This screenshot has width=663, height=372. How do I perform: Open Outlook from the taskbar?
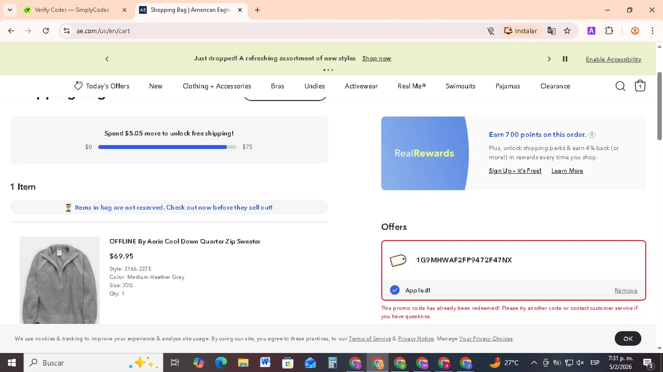click(x=310, y=363)
